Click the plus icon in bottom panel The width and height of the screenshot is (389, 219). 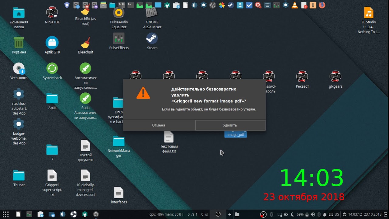pyautogui.click(x=230, y=214)
